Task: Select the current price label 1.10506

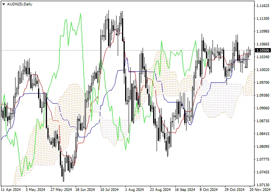Action: (263, 50)
